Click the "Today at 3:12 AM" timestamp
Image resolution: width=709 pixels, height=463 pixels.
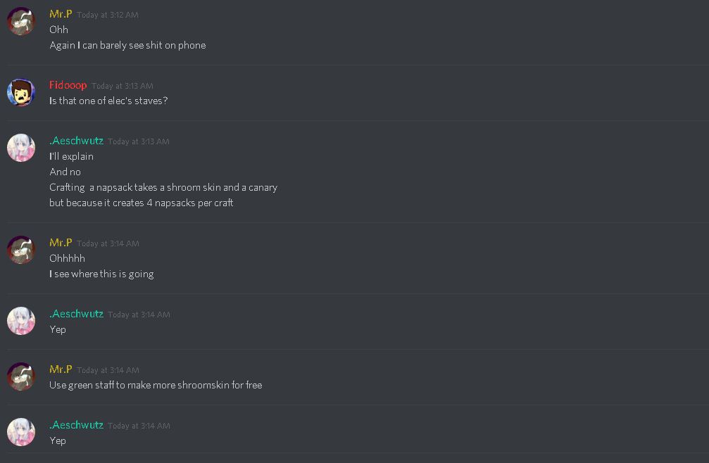click(x=108, y=15)
